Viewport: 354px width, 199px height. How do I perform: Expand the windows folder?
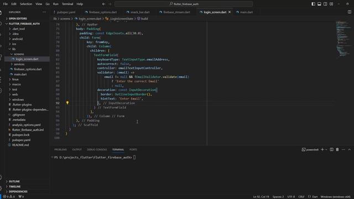[x=18, y=99]
